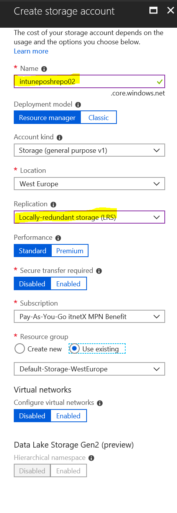
Task: Click the Replication info icon
Action: pos(53,204)
